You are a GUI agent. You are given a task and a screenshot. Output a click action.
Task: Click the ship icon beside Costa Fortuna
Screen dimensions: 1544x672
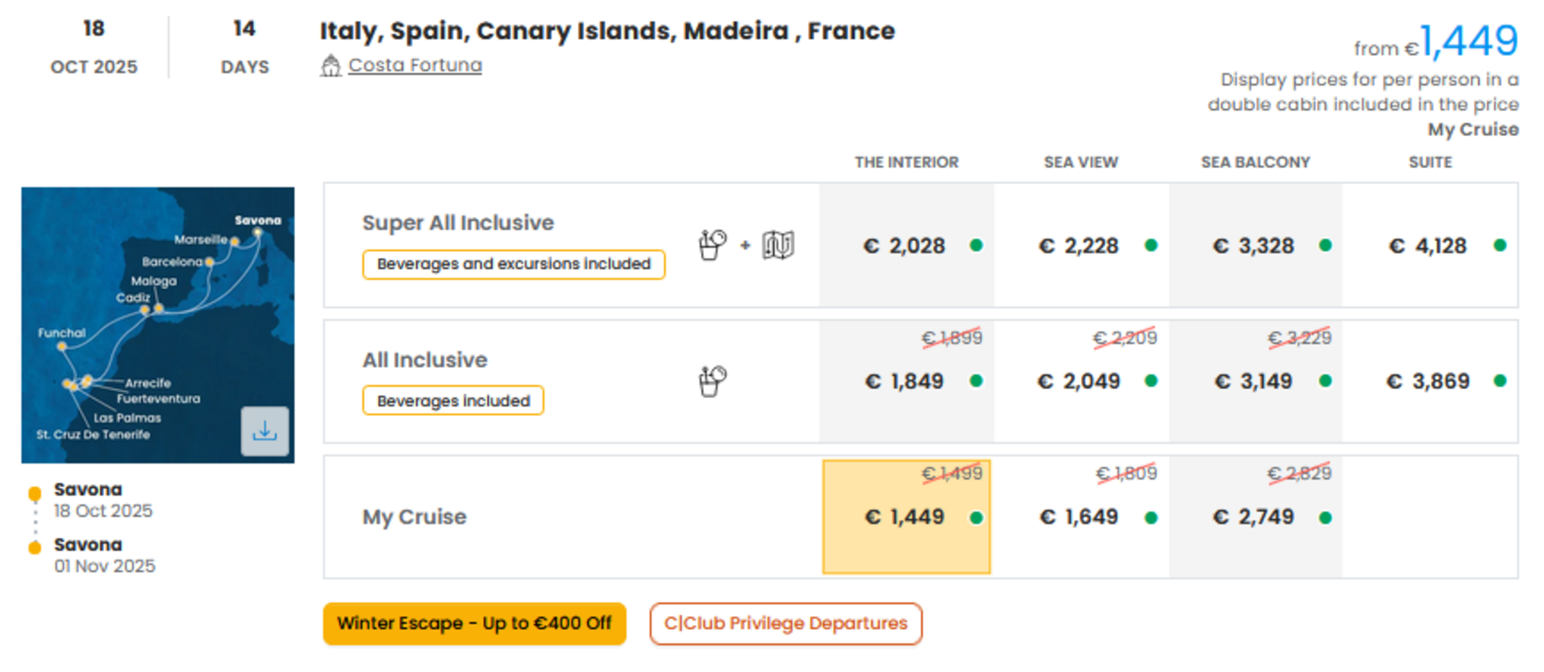330,66
